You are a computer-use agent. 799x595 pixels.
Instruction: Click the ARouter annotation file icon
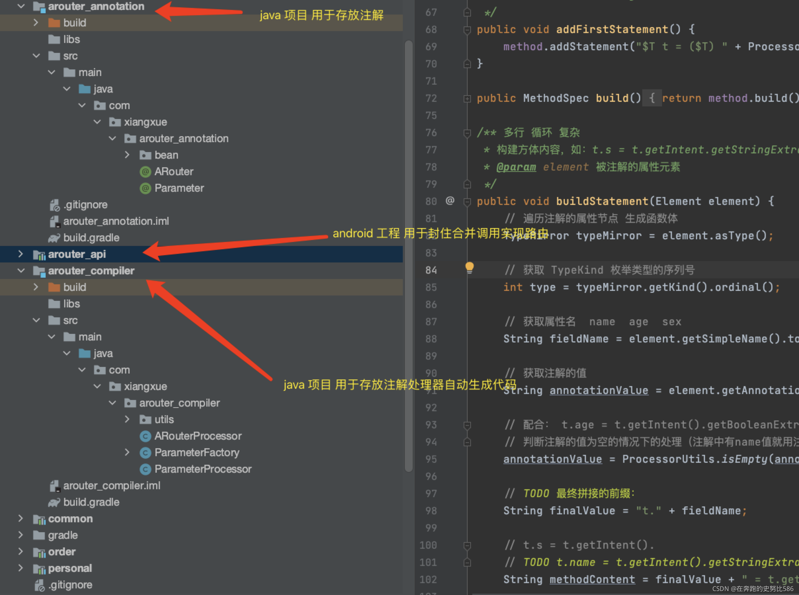click(145, 172)
